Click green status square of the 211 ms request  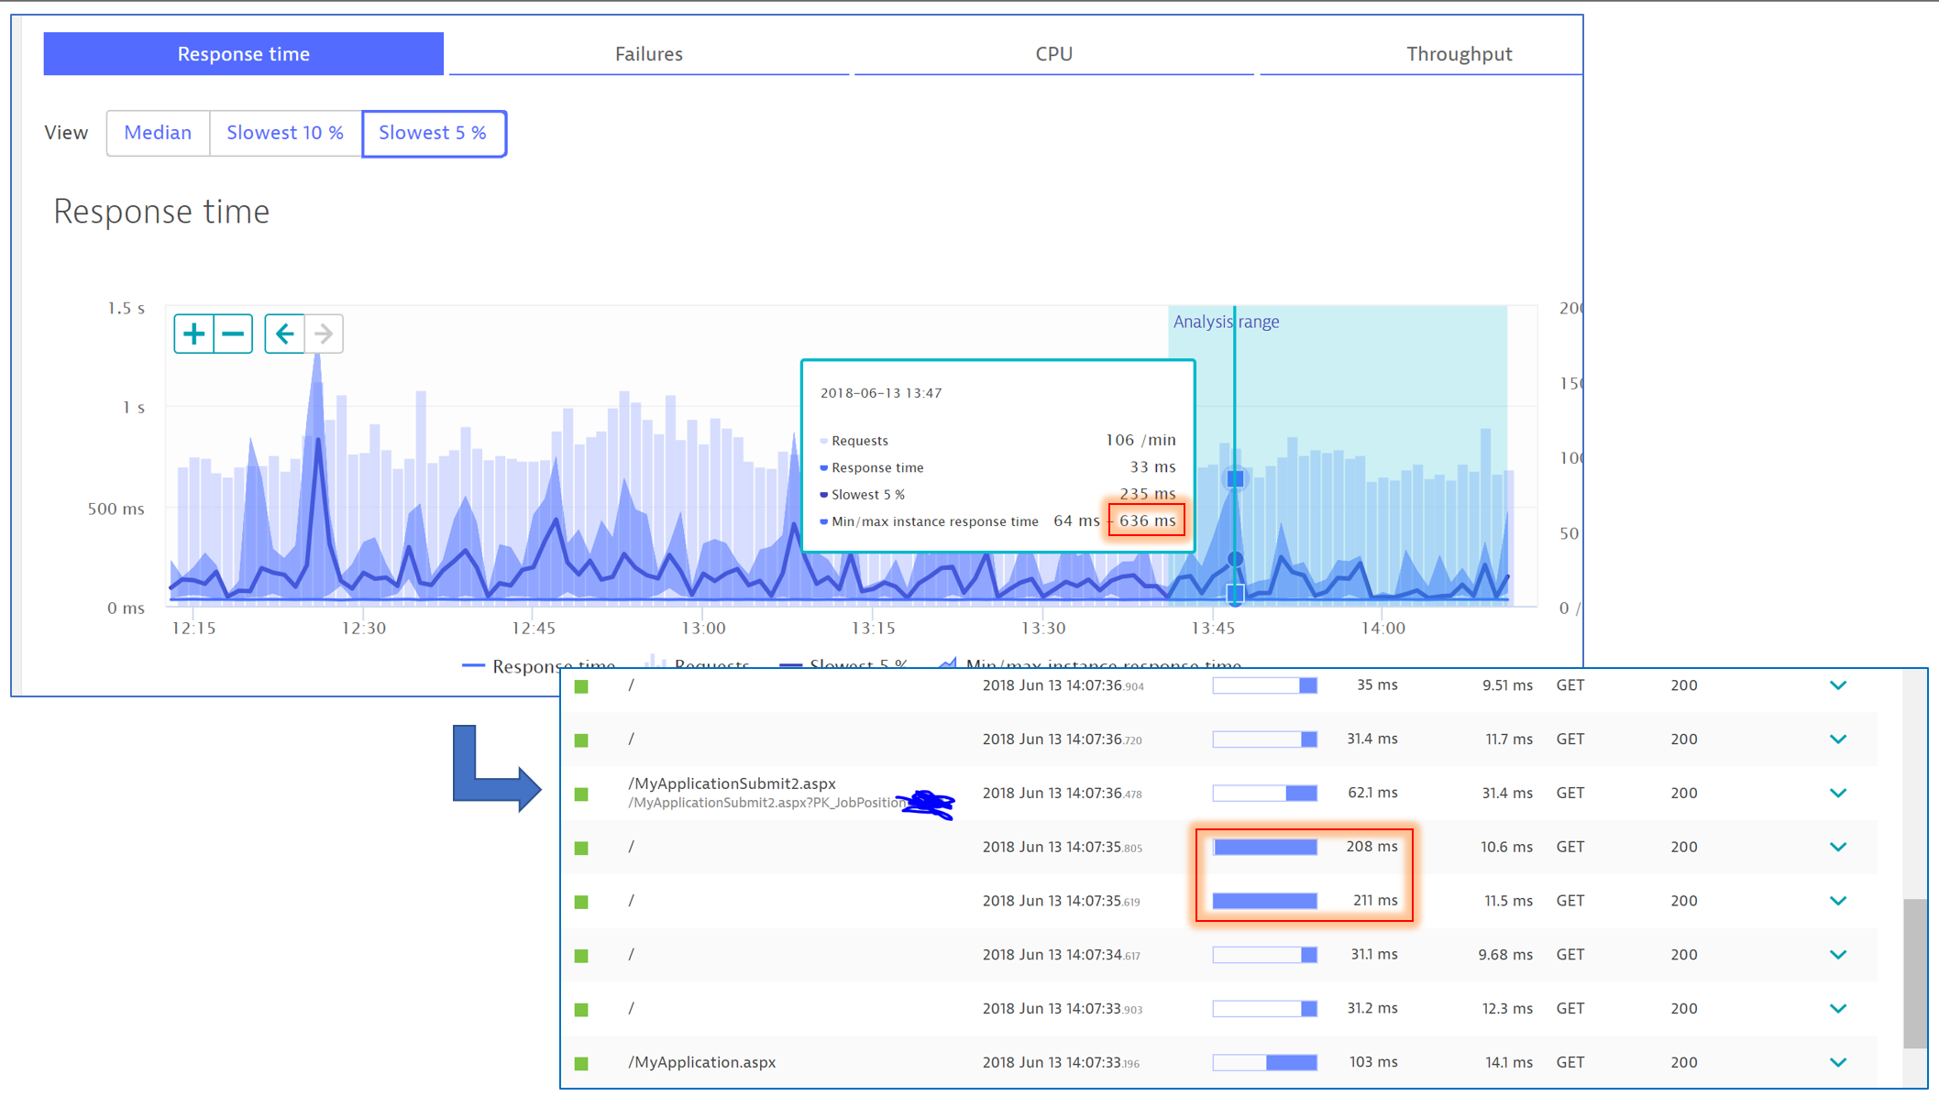tap(581, 902)
